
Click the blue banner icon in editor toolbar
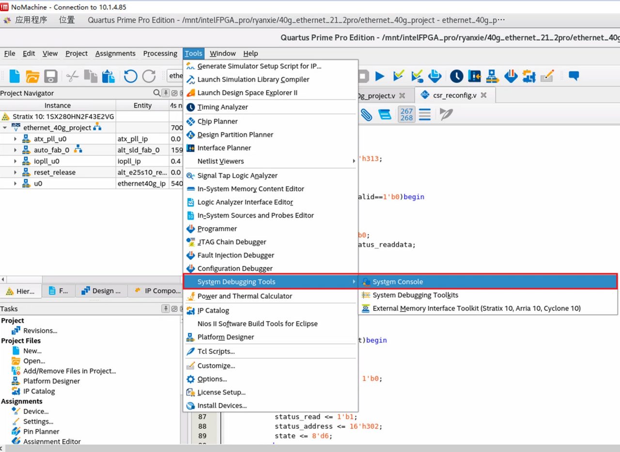pos(385,115)
